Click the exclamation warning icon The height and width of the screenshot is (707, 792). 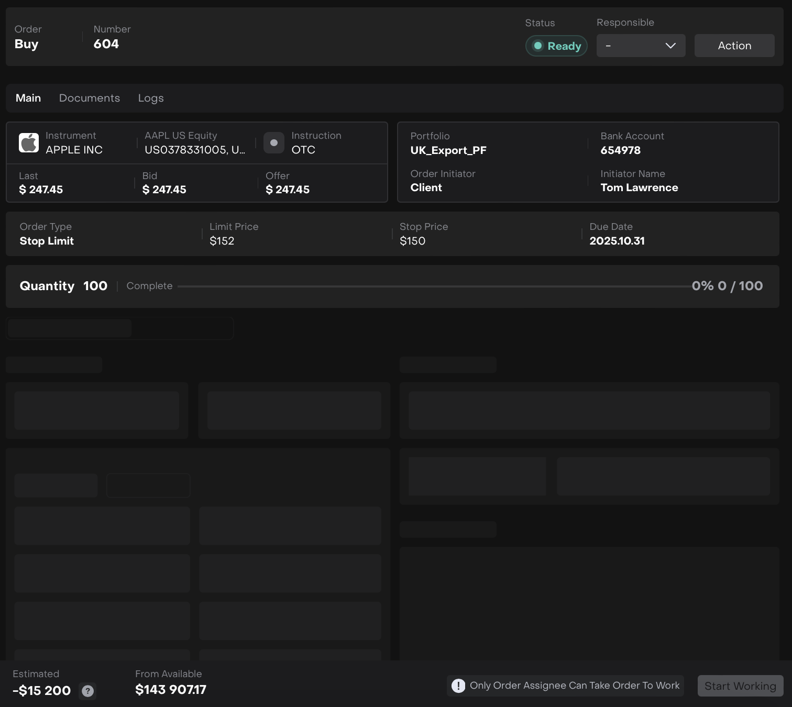click(x=458, y=686)
